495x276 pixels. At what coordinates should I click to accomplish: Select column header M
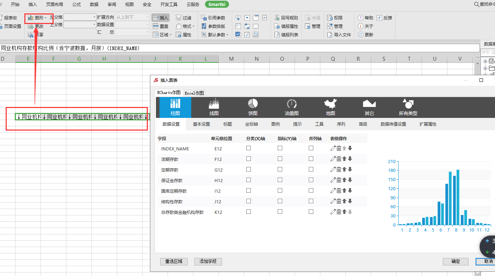231,59
